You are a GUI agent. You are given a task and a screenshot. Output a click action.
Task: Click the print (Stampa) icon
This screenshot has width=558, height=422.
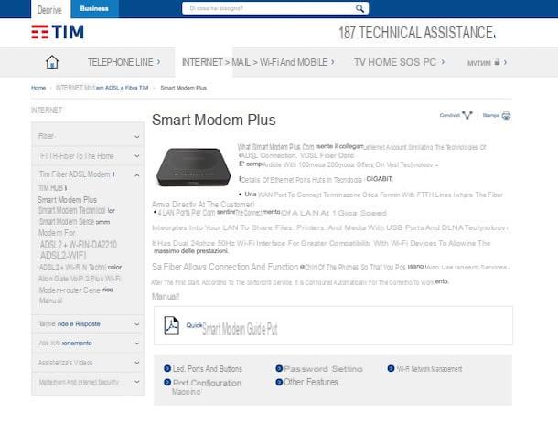pos(506,115)
